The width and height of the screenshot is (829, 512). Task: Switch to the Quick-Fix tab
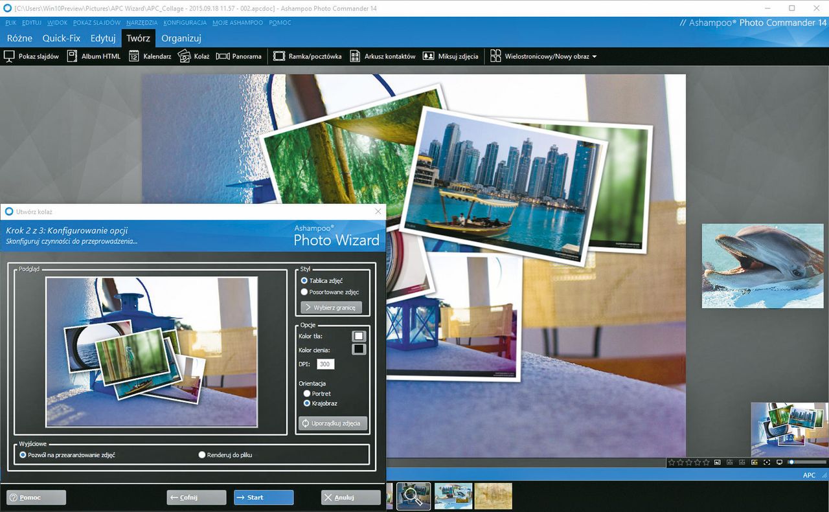tap(62, 38)
